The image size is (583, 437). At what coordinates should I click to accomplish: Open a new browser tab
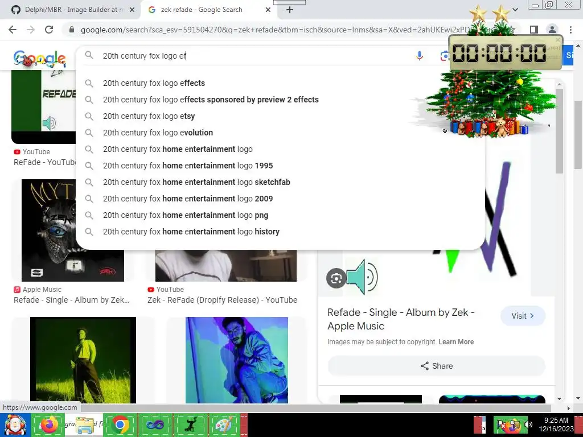(290, 10)
